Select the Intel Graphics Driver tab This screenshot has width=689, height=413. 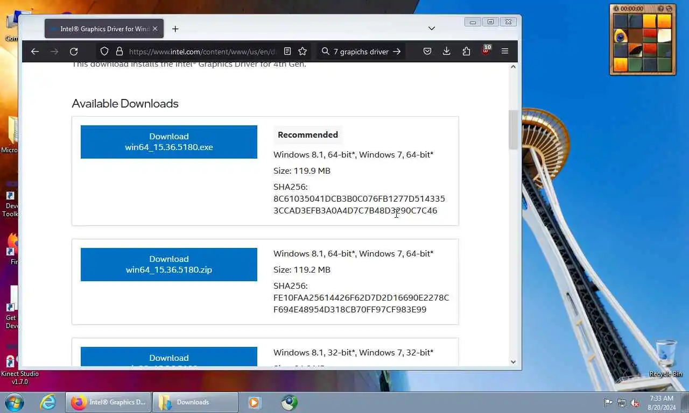[x=104, y=29]
